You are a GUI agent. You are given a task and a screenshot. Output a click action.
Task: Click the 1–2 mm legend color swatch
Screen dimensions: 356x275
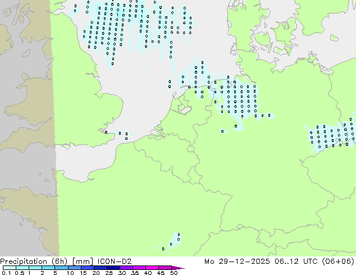point(35,268)
